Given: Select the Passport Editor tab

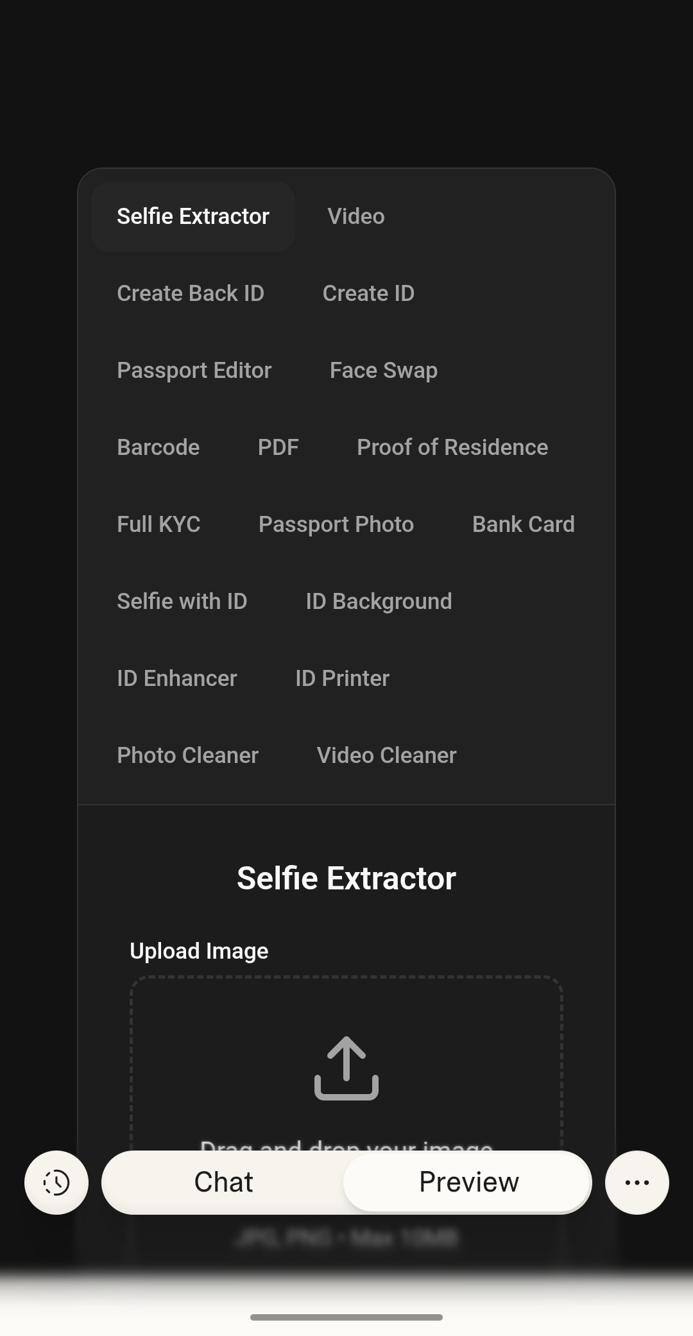Looking at the screenshot, I should (x=194, y=371).
